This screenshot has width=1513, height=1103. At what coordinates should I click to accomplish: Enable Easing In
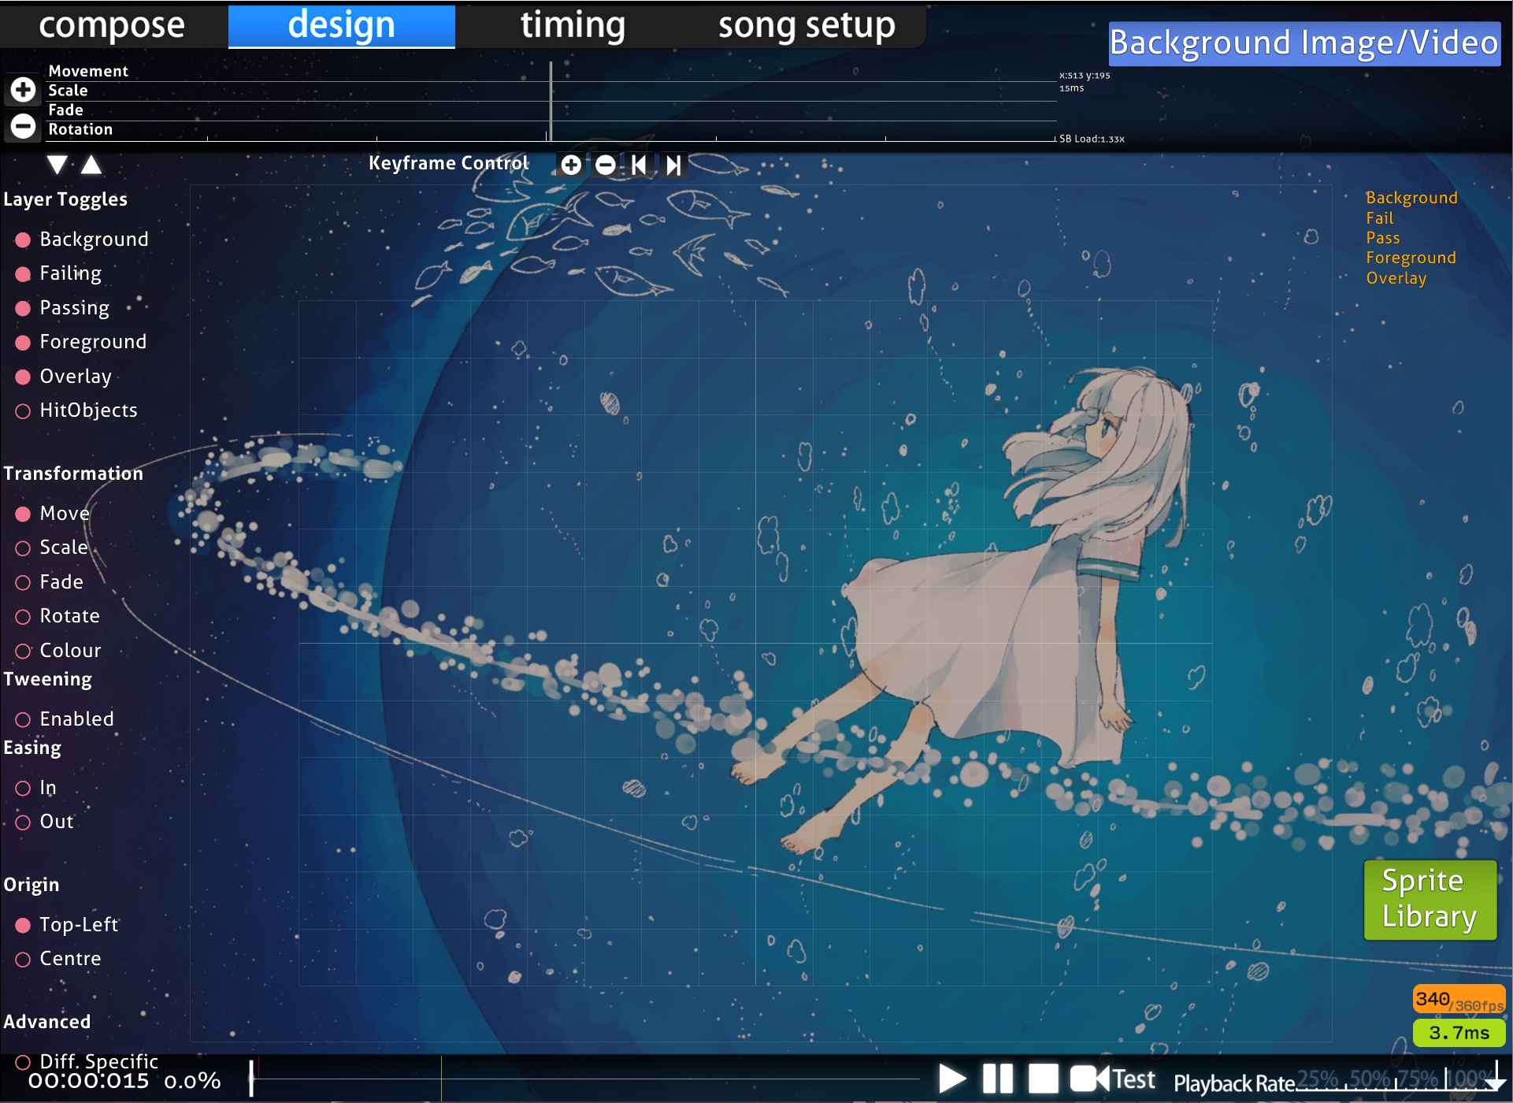36,788
